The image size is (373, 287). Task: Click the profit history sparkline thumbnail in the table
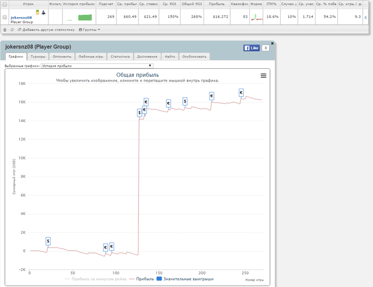(79, 18)
